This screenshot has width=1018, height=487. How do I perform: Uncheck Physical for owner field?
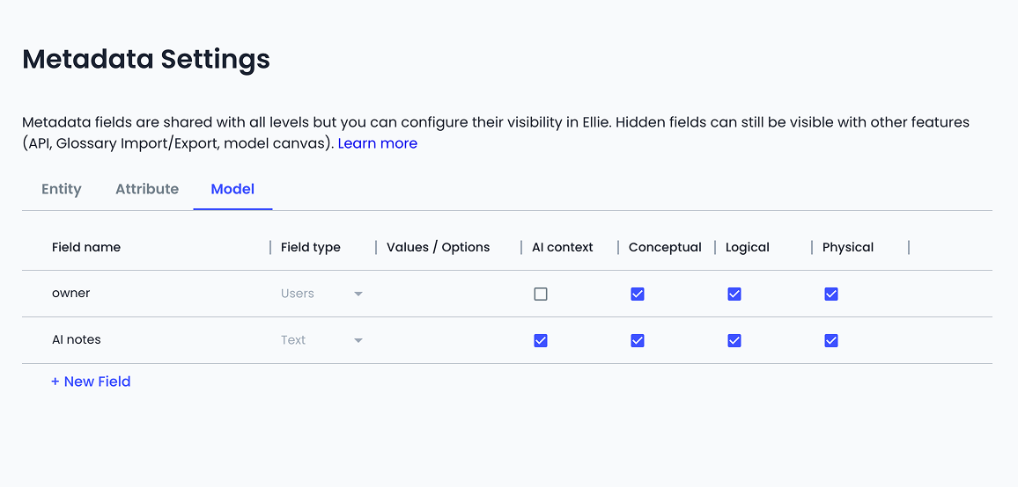coord(830,294)
